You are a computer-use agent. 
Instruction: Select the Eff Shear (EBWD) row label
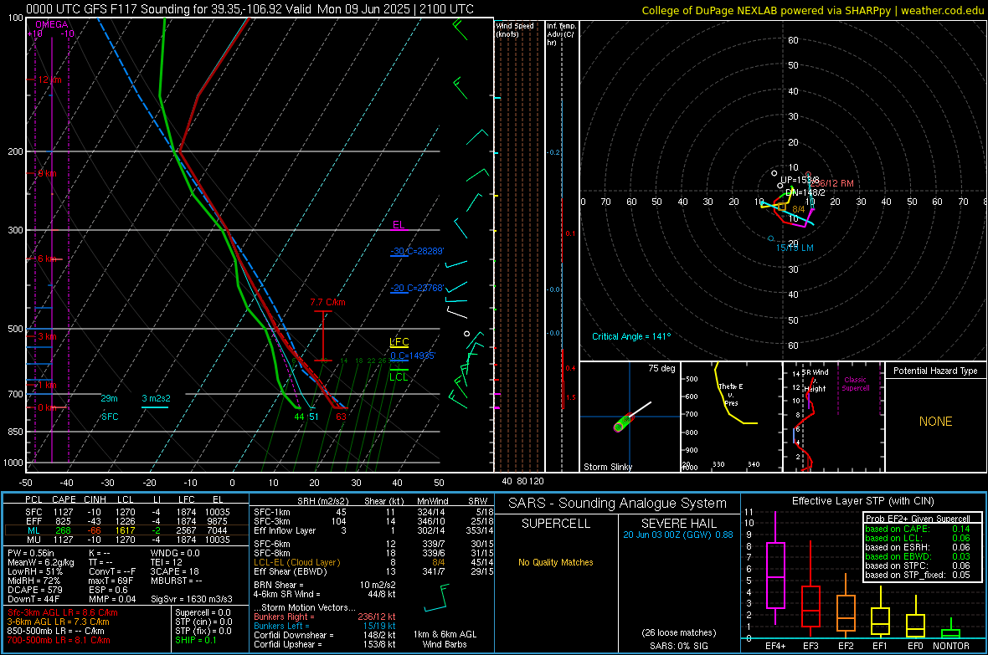click(x=291, y=572)
